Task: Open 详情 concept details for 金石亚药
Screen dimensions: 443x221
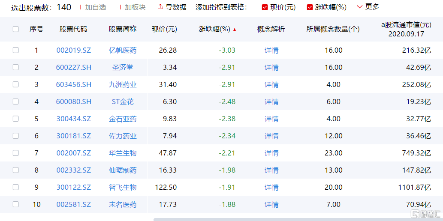Action: point(271,119)
